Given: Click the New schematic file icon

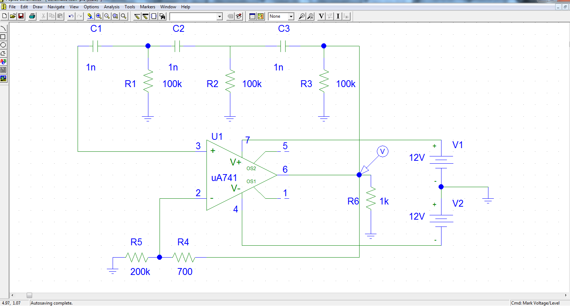Looking at the screenshot, I should point(4,16).
